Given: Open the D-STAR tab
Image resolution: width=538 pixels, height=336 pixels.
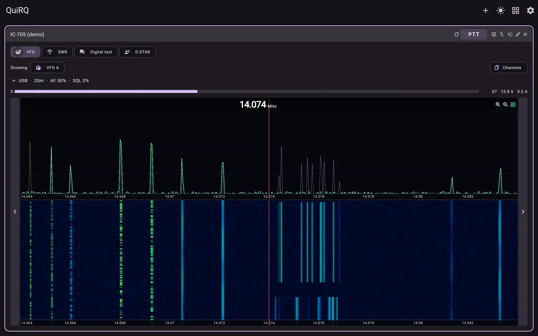Looking at the screenshot, I should (x=137, y=52).
